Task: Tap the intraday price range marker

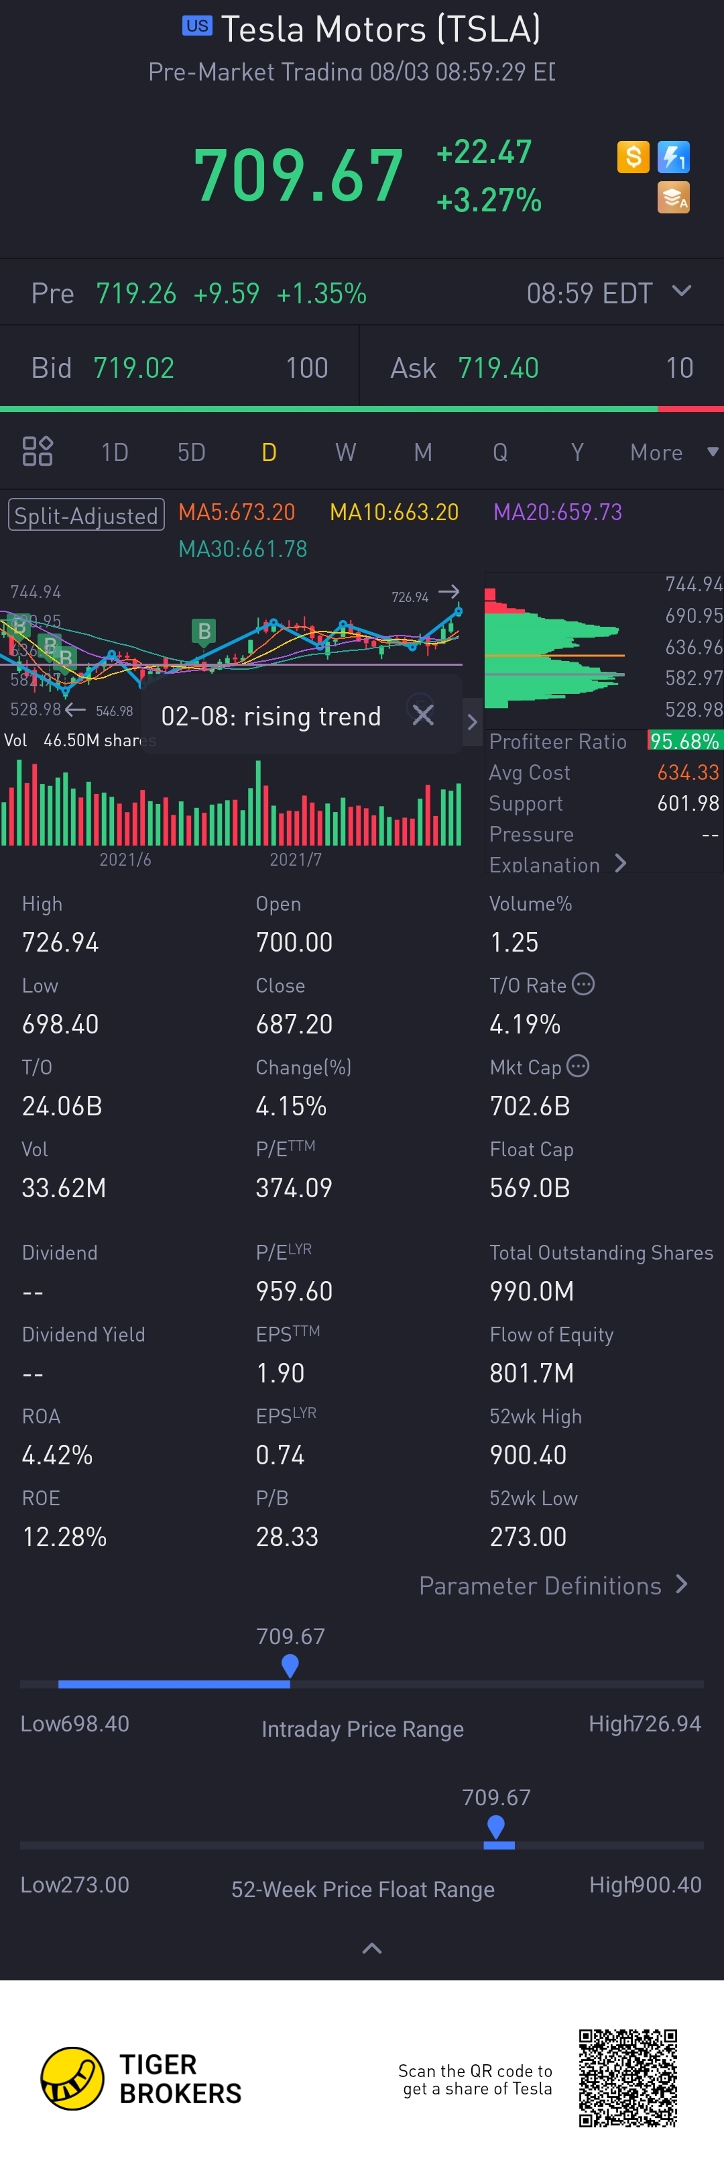Action: pos(290,1665)
